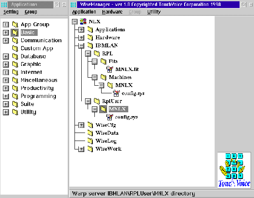
Task: Click the TouchVoice keypad logo
Action: [234, 170]
